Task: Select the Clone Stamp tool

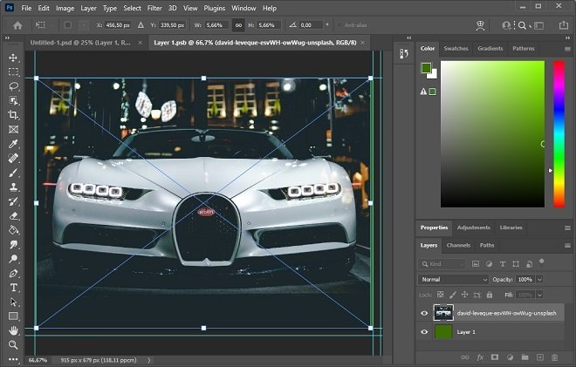Action: [x=13, y=187]
